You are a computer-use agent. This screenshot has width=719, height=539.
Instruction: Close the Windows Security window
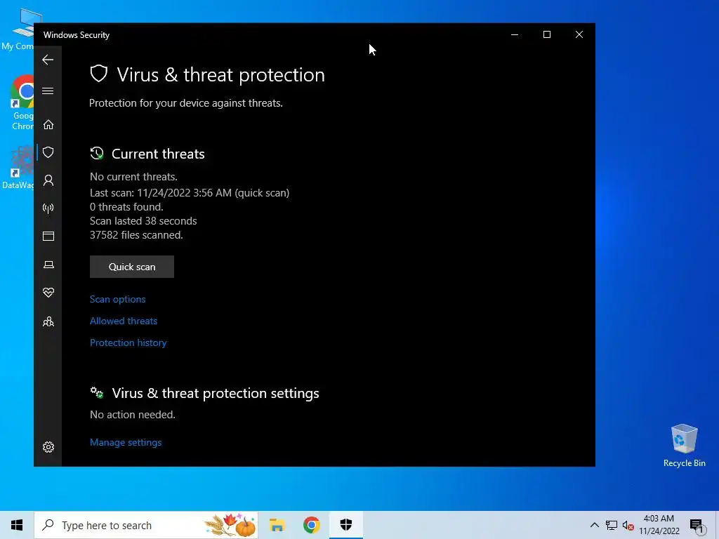click(579, 34)
